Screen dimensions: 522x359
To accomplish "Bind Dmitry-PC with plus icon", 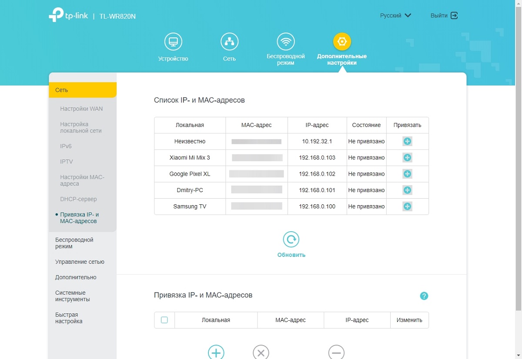I will tap(407, 190).
